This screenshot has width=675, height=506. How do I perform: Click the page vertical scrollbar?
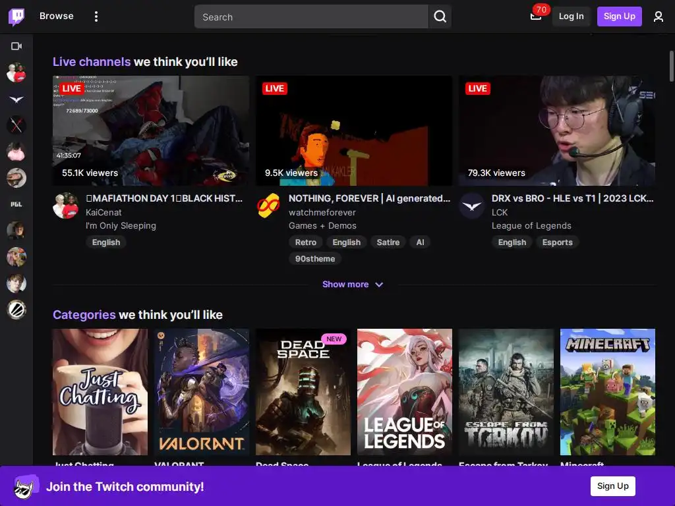672,65
